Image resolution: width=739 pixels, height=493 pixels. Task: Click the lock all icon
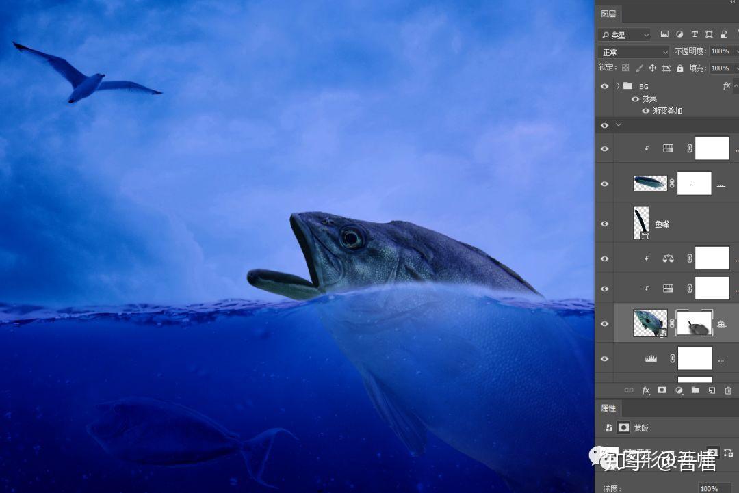pyautogui.click(x=679, y=68)
